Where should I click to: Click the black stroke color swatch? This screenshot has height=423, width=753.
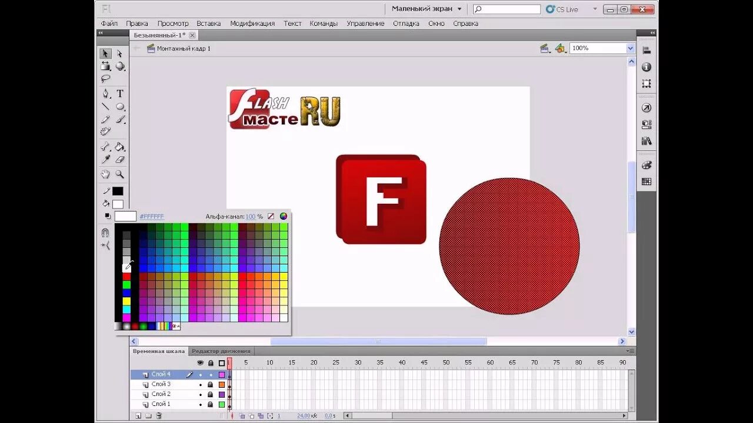[x=118, y=191]
